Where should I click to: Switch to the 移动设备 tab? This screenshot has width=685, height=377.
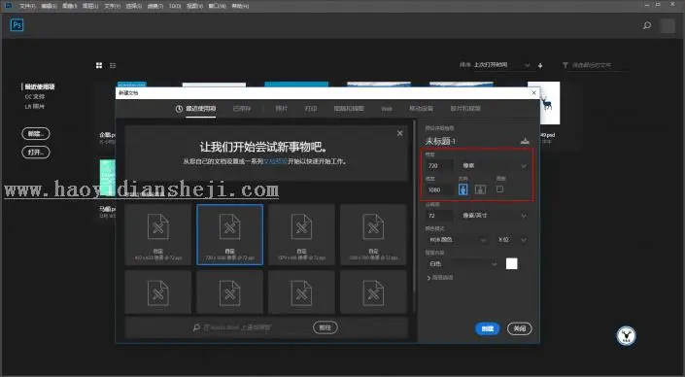(421, 109)
